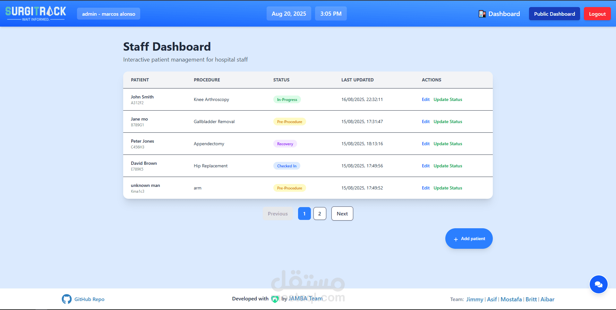Click the Pre-Procedure badge for Jane mo
This screenshot has height=310, width=616.
[289, 121]
